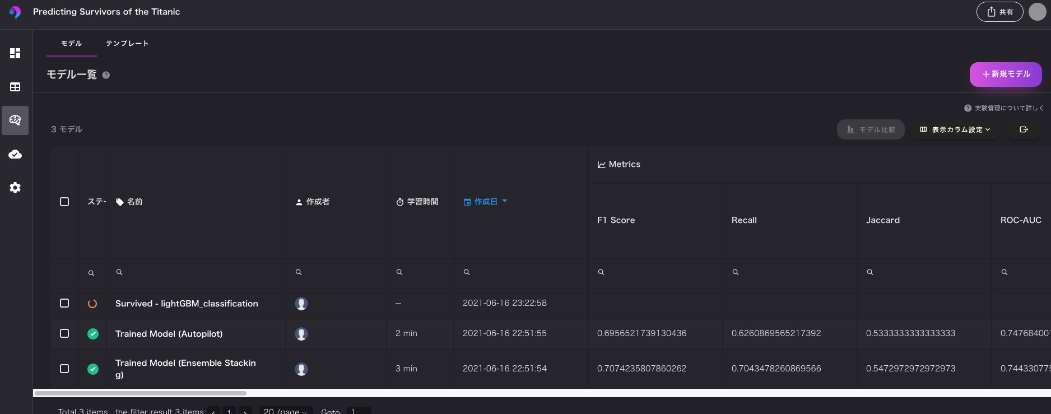Go to the previous page arrow
1051x414 pixels.
point(213,411)
